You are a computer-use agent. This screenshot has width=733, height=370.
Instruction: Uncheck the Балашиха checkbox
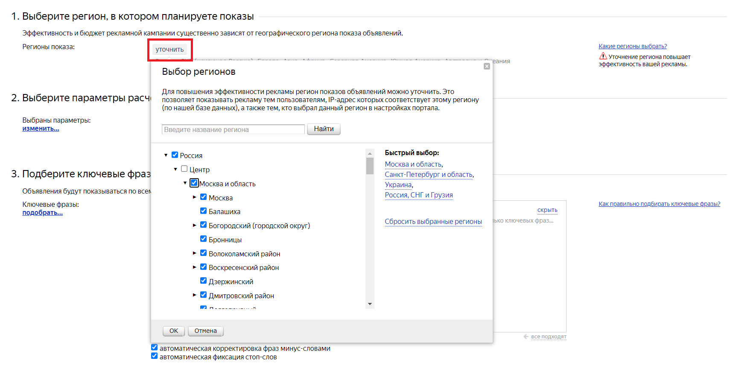coord(203,211)
